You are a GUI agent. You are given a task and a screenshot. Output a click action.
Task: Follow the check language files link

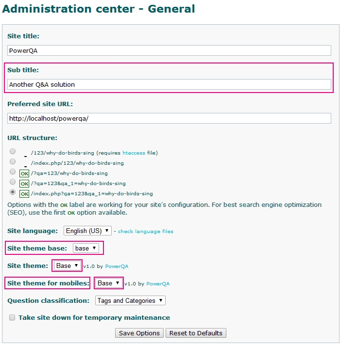146,231
